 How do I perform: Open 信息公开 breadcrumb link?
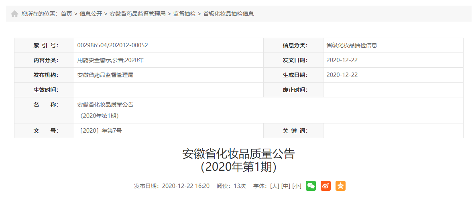91,14
